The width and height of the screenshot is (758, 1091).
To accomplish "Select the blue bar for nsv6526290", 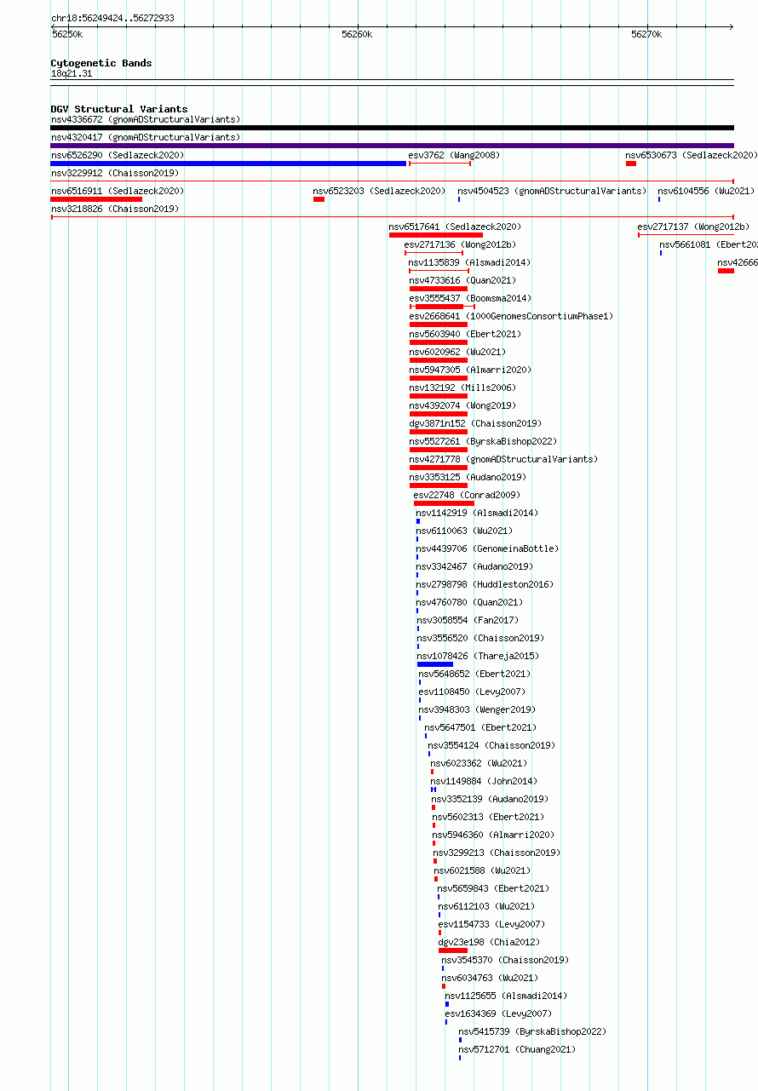I will (x=228, y=164).
